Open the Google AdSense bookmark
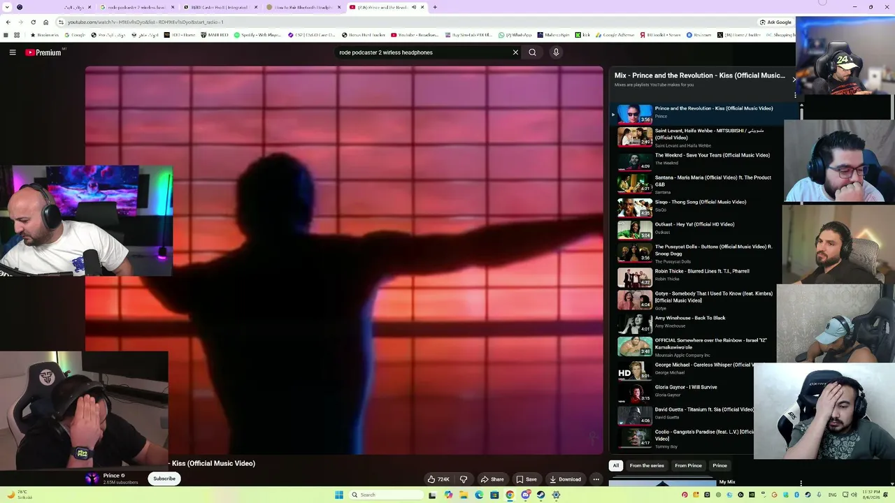The height and width of the screenshot is (503, 895). 615,35
